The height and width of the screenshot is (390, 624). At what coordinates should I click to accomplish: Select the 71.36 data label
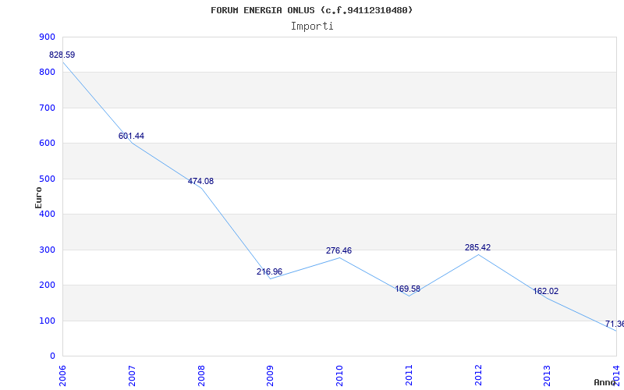[615, 324]
